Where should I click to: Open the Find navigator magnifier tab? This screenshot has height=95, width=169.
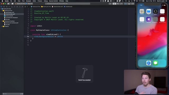pos(9,7)
